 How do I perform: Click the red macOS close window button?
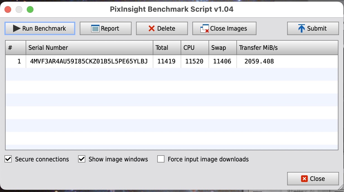coord(8,9)
